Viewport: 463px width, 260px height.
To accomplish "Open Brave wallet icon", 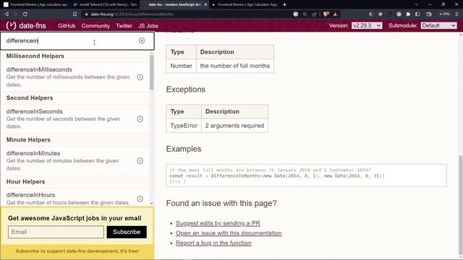I will tap(429, 14).
